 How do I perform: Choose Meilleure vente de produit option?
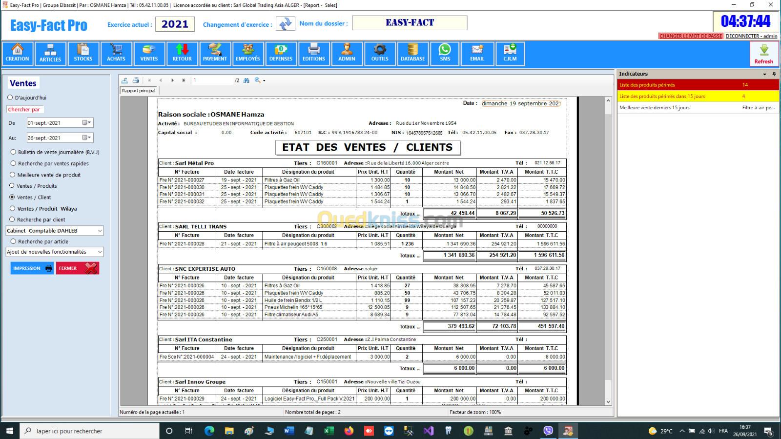pyautogui.click(x=13, y=175)
